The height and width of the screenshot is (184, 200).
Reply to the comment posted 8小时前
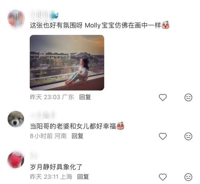[x=77, y=136]
